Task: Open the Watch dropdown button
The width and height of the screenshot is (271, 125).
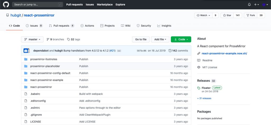Action: pyautogui.click(x=203, y=15)
